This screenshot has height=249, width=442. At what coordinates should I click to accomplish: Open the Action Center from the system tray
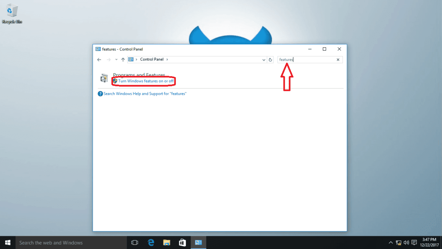click(413, 242)
